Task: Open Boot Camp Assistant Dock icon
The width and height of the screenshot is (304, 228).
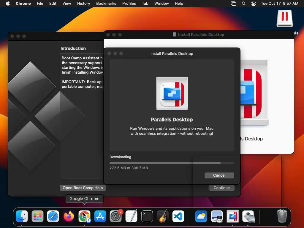Action: [x=248, y=216]
